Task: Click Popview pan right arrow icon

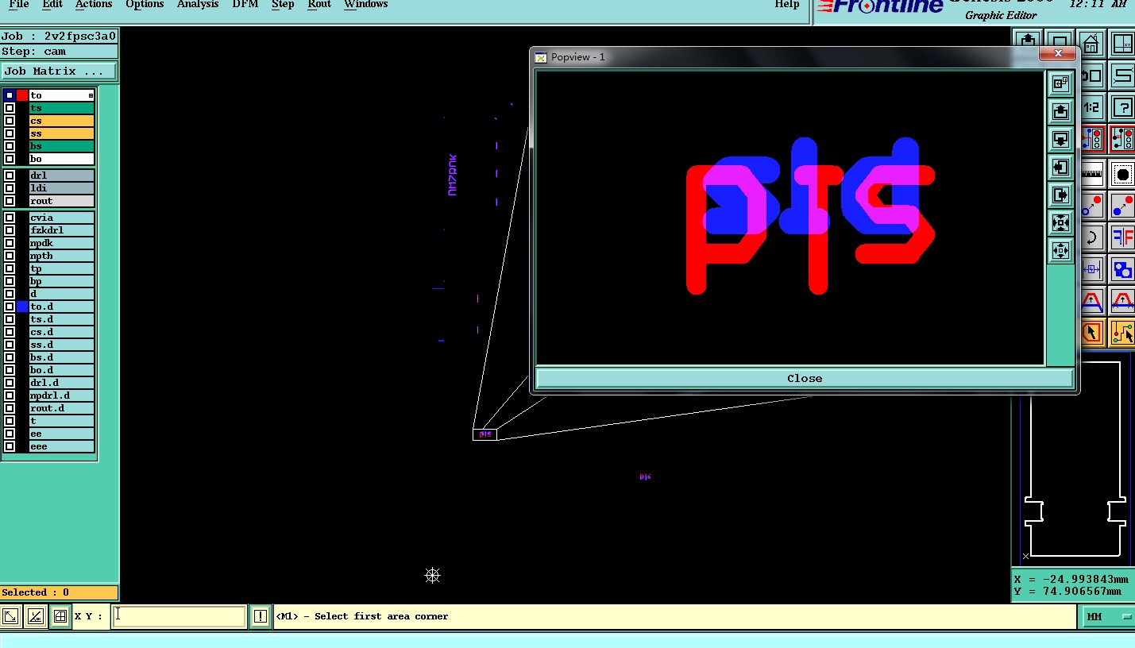Action: (1060, 195)
